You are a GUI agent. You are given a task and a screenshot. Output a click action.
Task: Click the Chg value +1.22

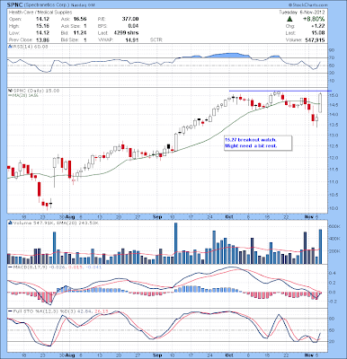(318, 26)
